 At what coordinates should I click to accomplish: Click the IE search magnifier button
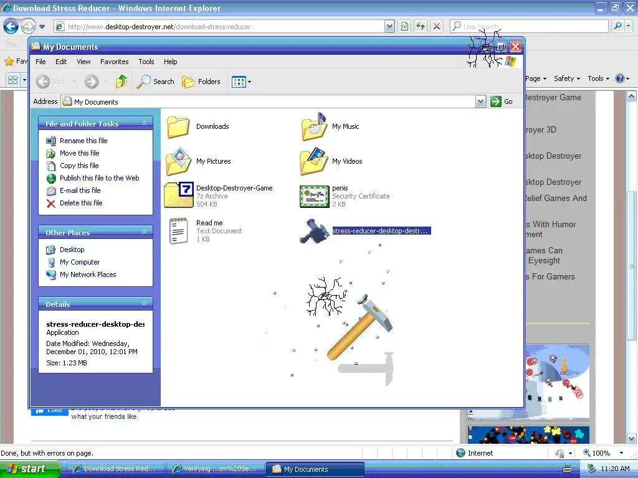click(617, 26)
